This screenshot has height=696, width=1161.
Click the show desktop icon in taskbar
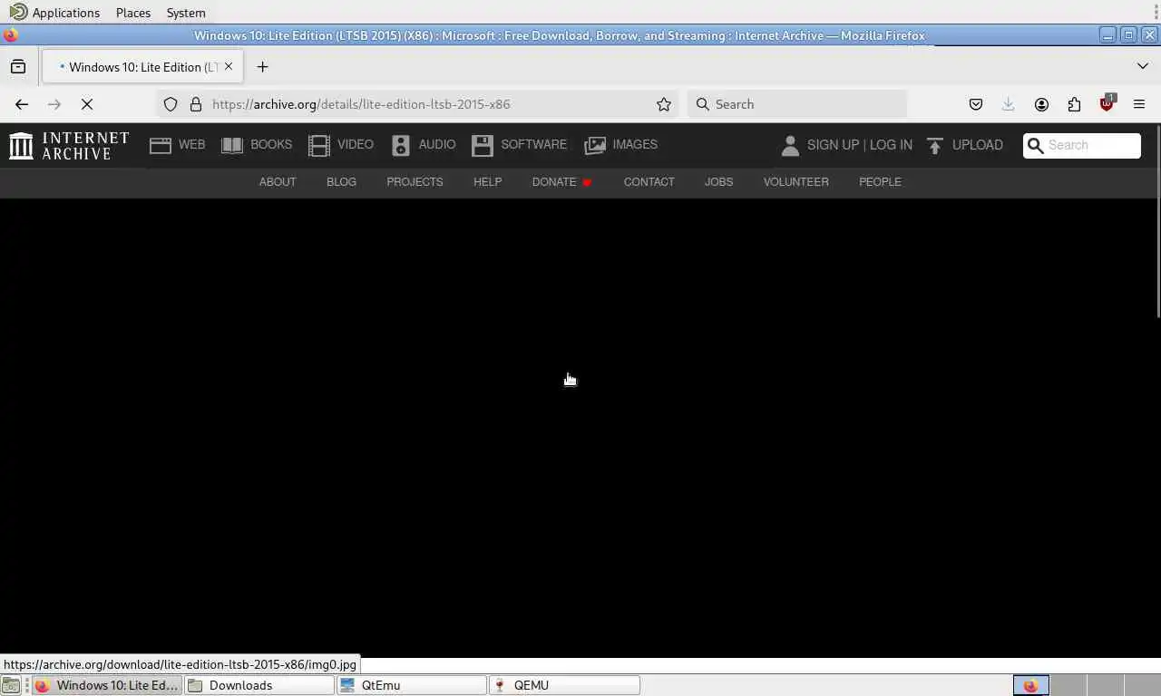click(x=11, y=685)
